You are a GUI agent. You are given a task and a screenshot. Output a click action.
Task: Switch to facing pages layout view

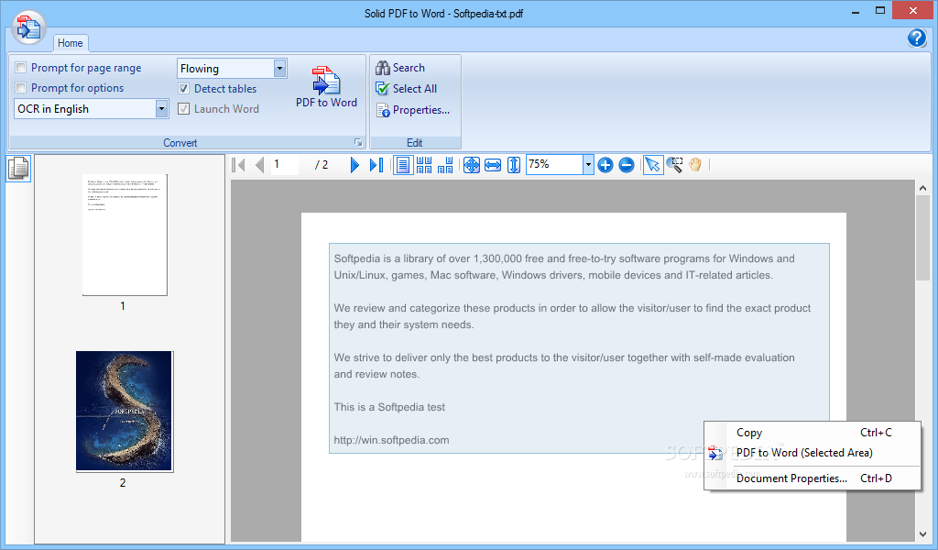[x=445, y=165]
